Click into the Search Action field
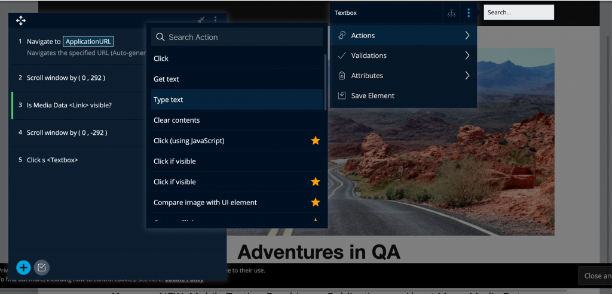 tap(239, 37)
